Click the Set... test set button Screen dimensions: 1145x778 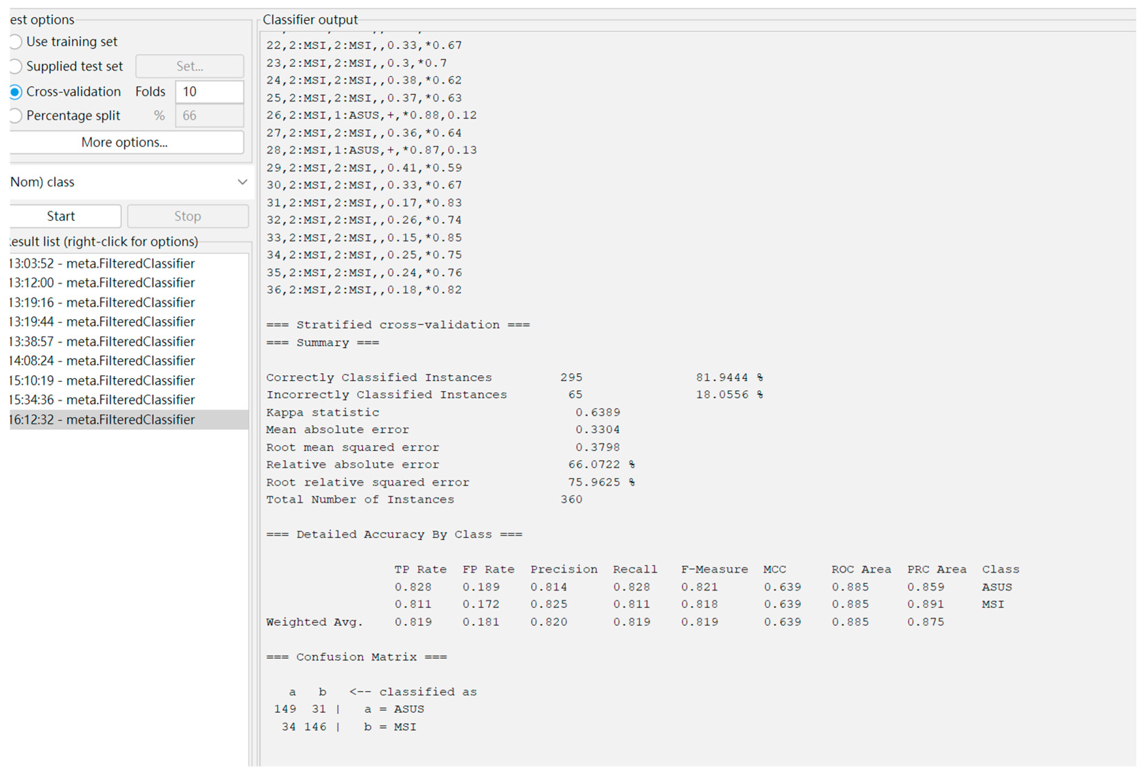tap(190, 66)
